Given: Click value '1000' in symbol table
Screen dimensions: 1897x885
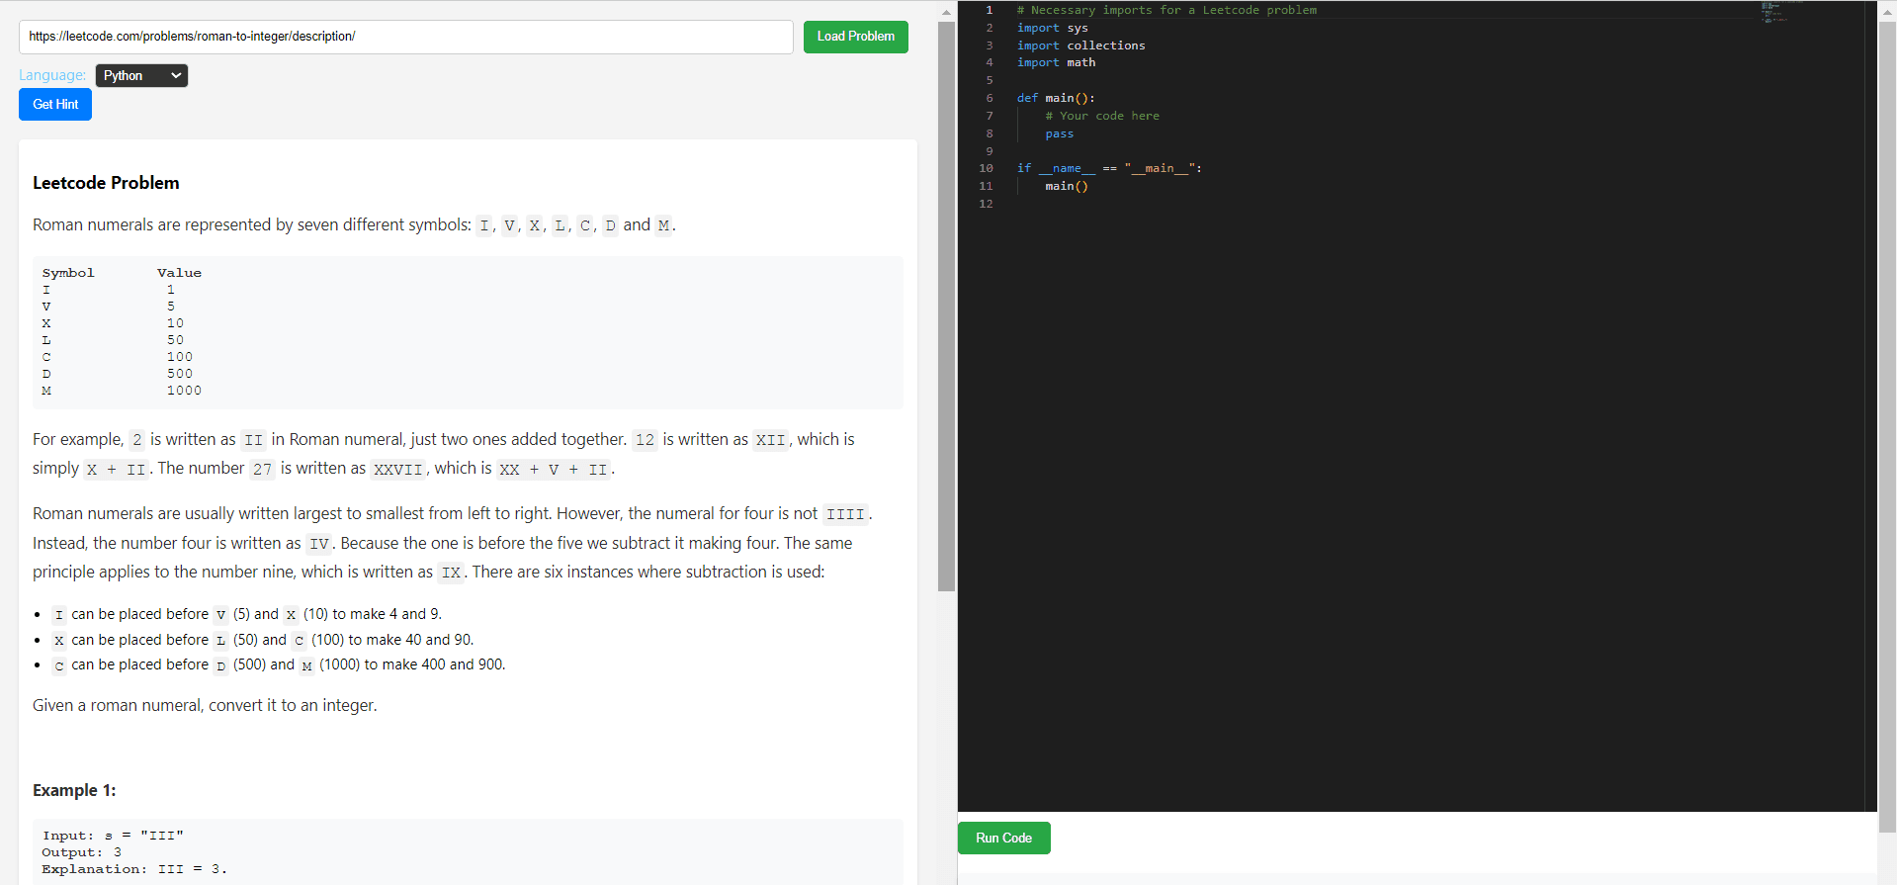Looking at the screenshot, I should pyautogui.click(x=184, y=391).
